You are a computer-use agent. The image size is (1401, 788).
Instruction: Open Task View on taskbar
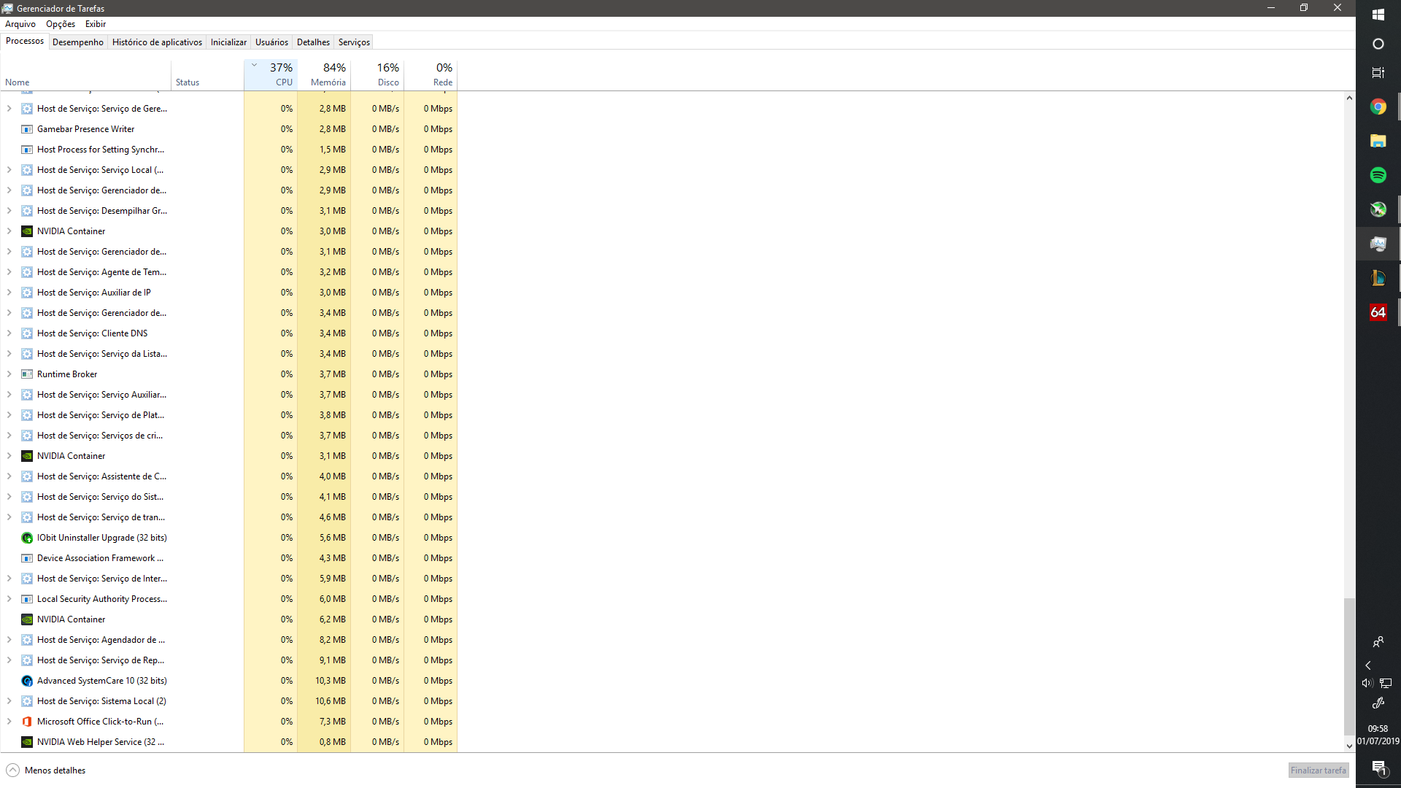click(1378, 73)
